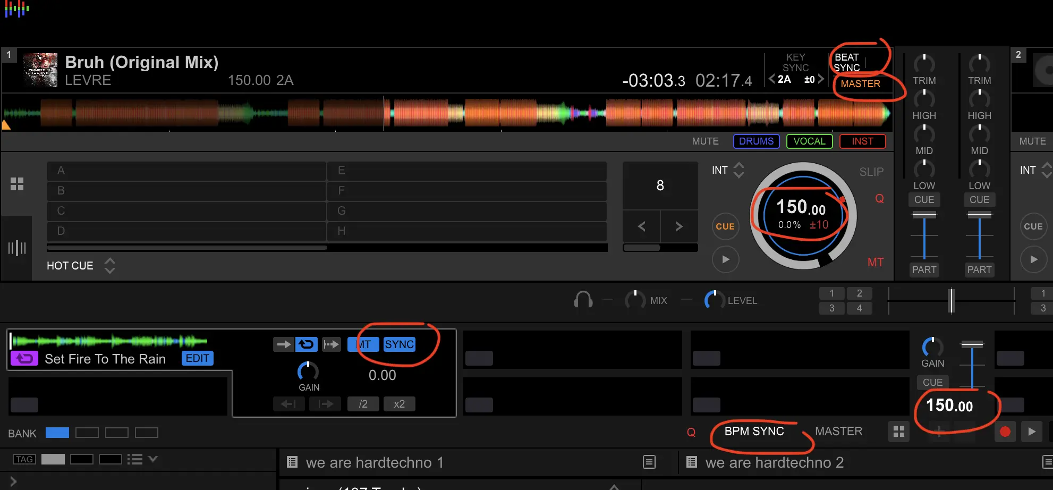Click the performance pad grid icon

[17, 184]
